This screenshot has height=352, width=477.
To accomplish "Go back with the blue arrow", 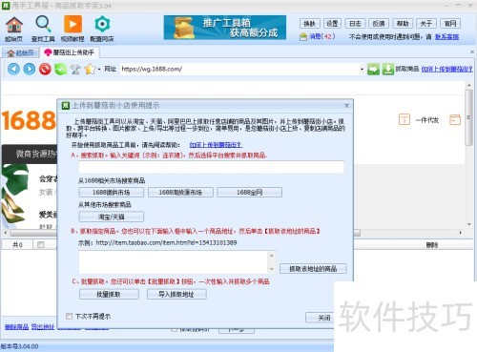I will pyautogui.click(x=13, y=69).
